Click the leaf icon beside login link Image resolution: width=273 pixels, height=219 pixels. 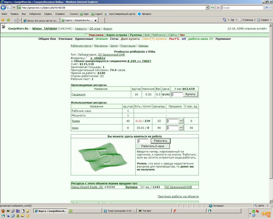click(81, 14)
